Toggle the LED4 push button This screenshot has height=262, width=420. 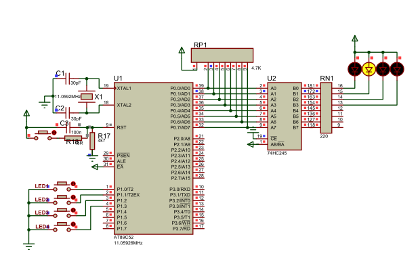coord(62,227)
